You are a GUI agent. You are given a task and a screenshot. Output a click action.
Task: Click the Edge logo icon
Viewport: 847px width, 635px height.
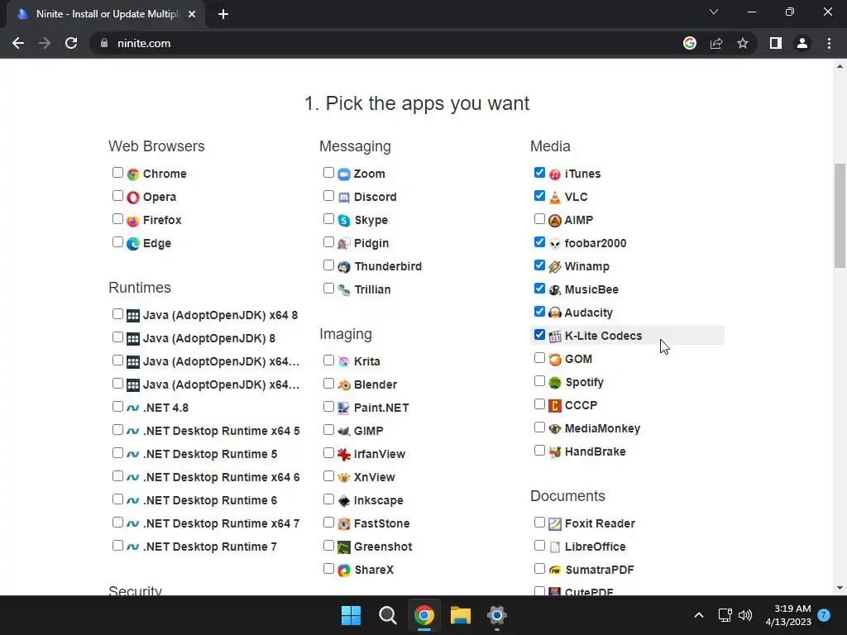coord(133,244)
